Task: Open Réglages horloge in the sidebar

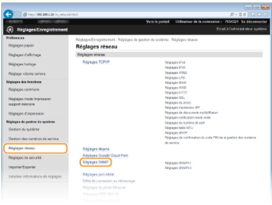Action: 22,64
